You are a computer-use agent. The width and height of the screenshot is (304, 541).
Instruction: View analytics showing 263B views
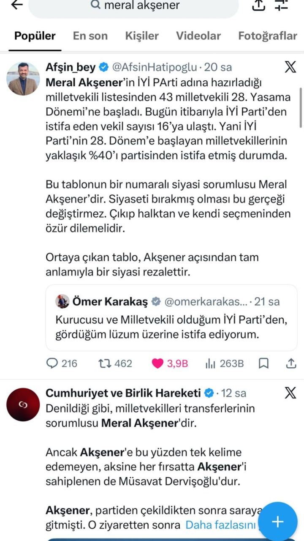coord(224,363)
